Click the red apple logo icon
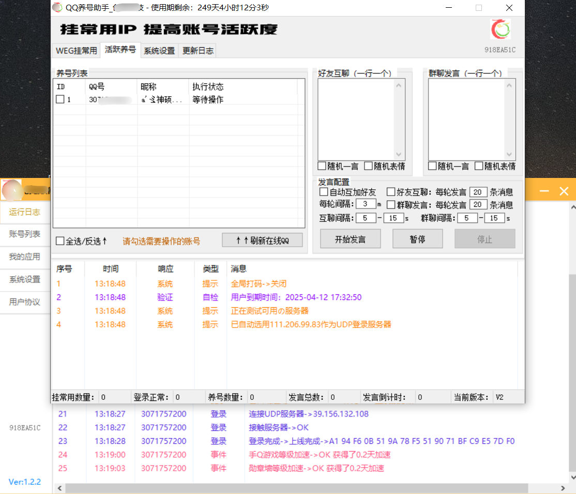This screenshot has width=576, height=494. (x=501, y=29)
